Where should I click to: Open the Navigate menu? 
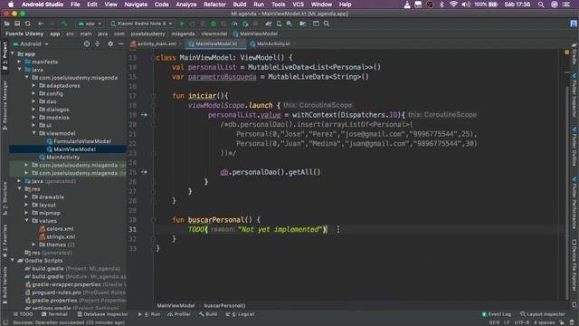pyautogui.click(x=136, y=5)
